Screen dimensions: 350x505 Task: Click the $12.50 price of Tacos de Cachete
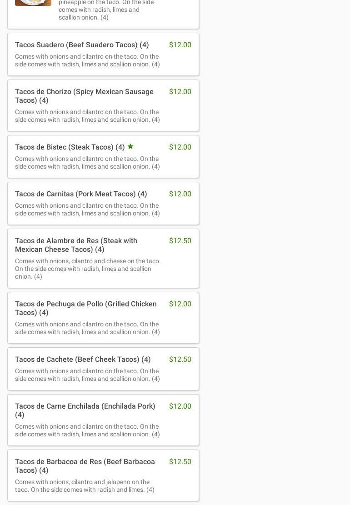(x=180, y=359)
